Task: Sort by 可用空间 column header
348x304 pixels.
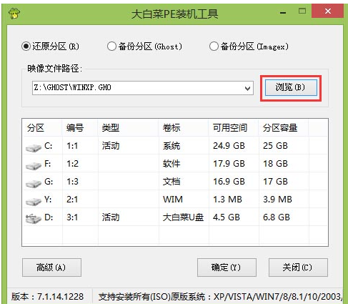Action: (x=230, y=128)
